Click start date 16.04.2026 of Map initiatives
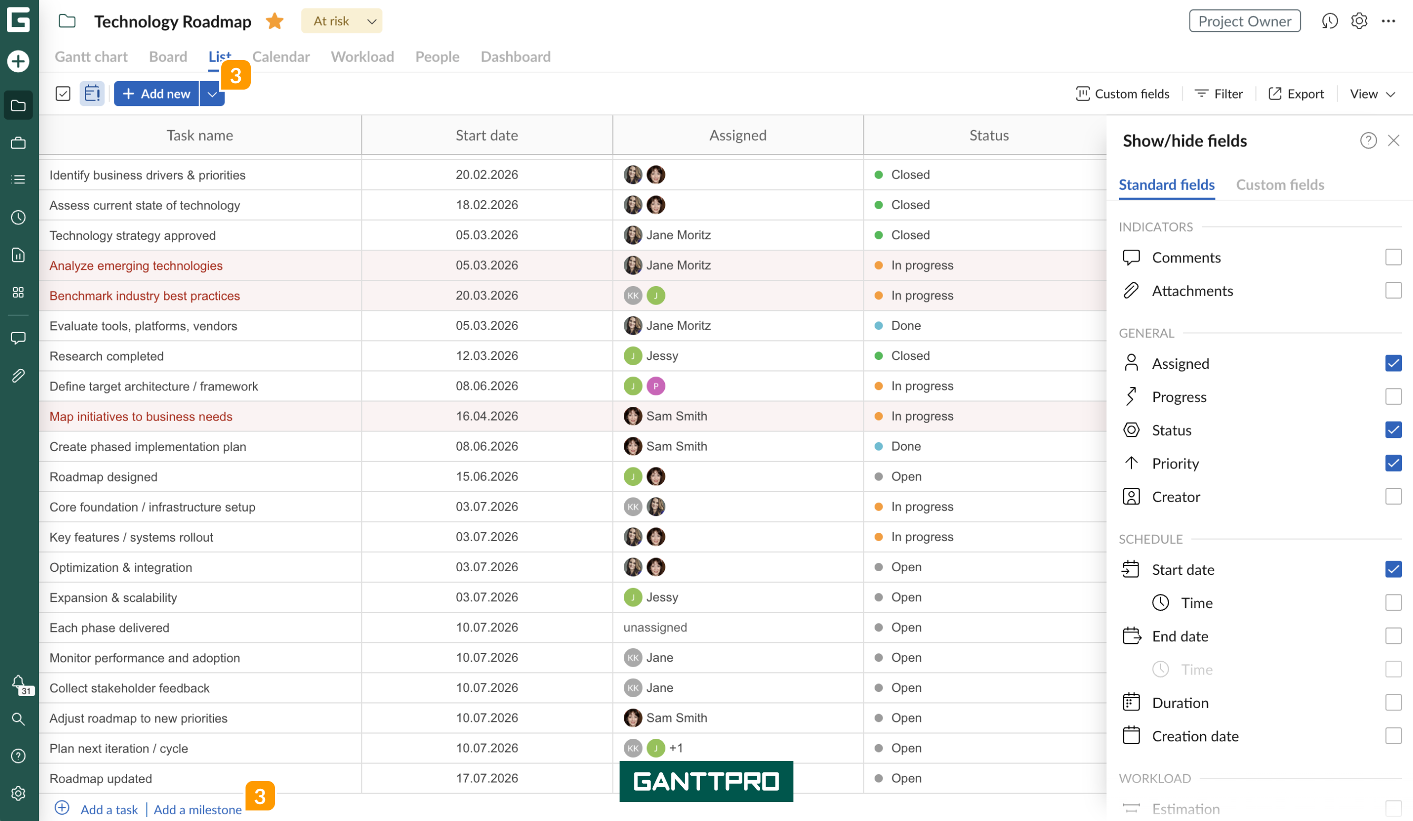 click(487, 416)
